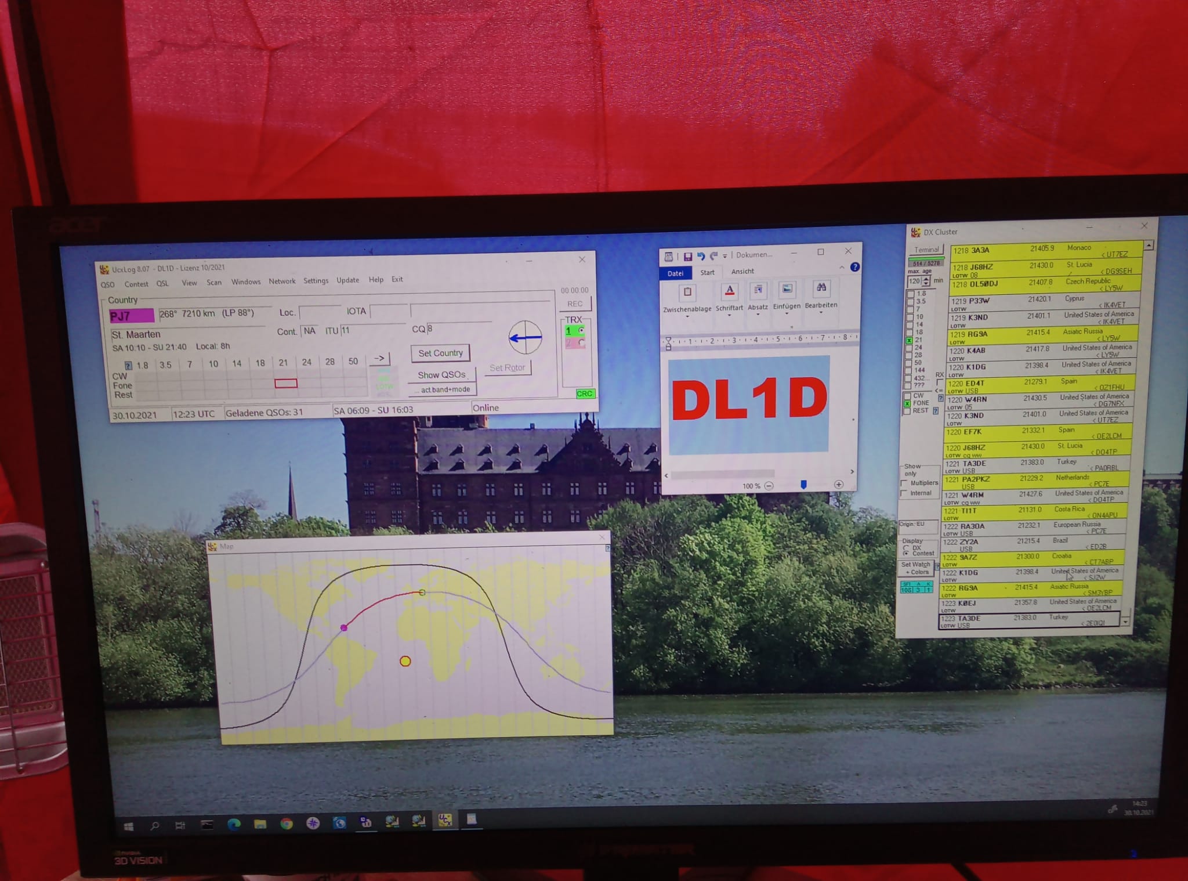Viewport: 1188px width, 881px height.
Task: Click the Bearbeiten binoculars icon
Action: 821,288
